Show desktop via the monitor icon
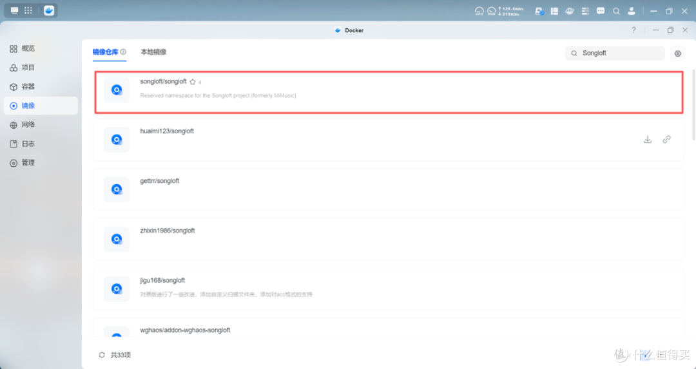Image resolution: width=696 pixels, height=369 pixels. [15, 11]
